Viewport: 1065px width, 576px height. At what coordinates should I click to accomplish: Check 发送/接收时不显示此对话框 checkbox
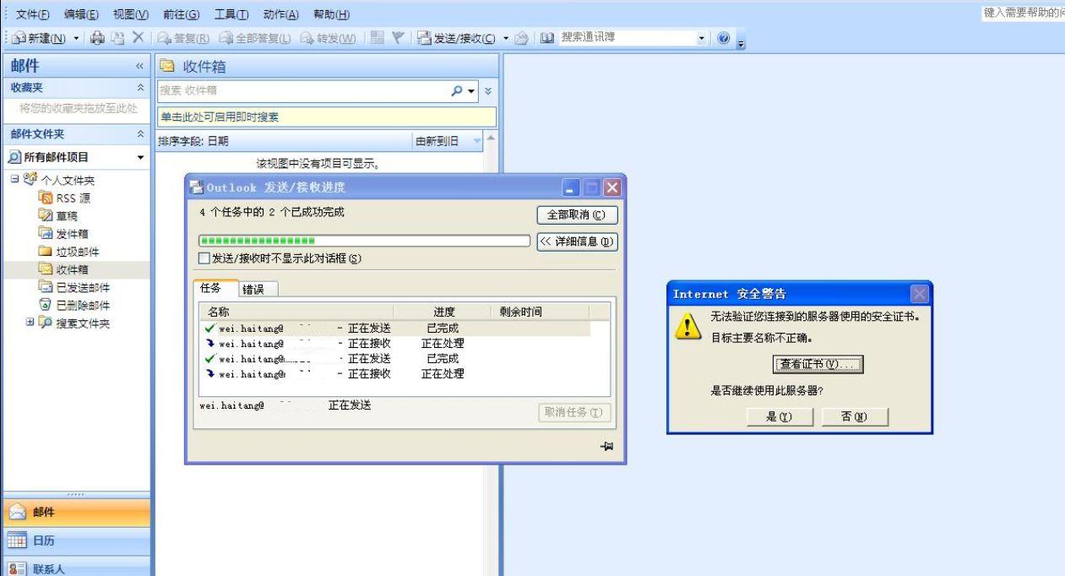[204, 258]
